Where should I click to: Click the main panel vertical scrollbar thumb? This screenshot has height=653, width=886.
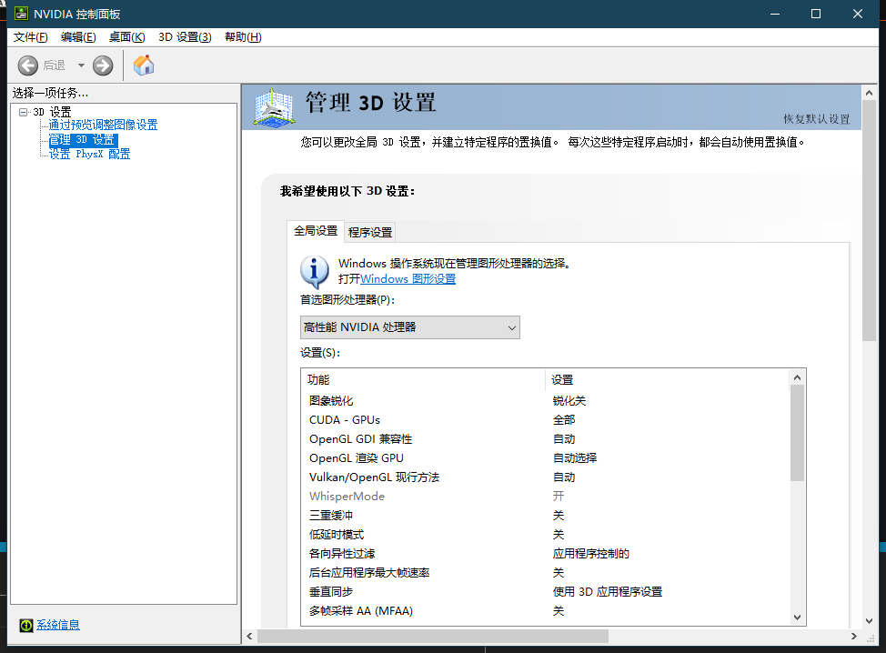pos(869,221)
